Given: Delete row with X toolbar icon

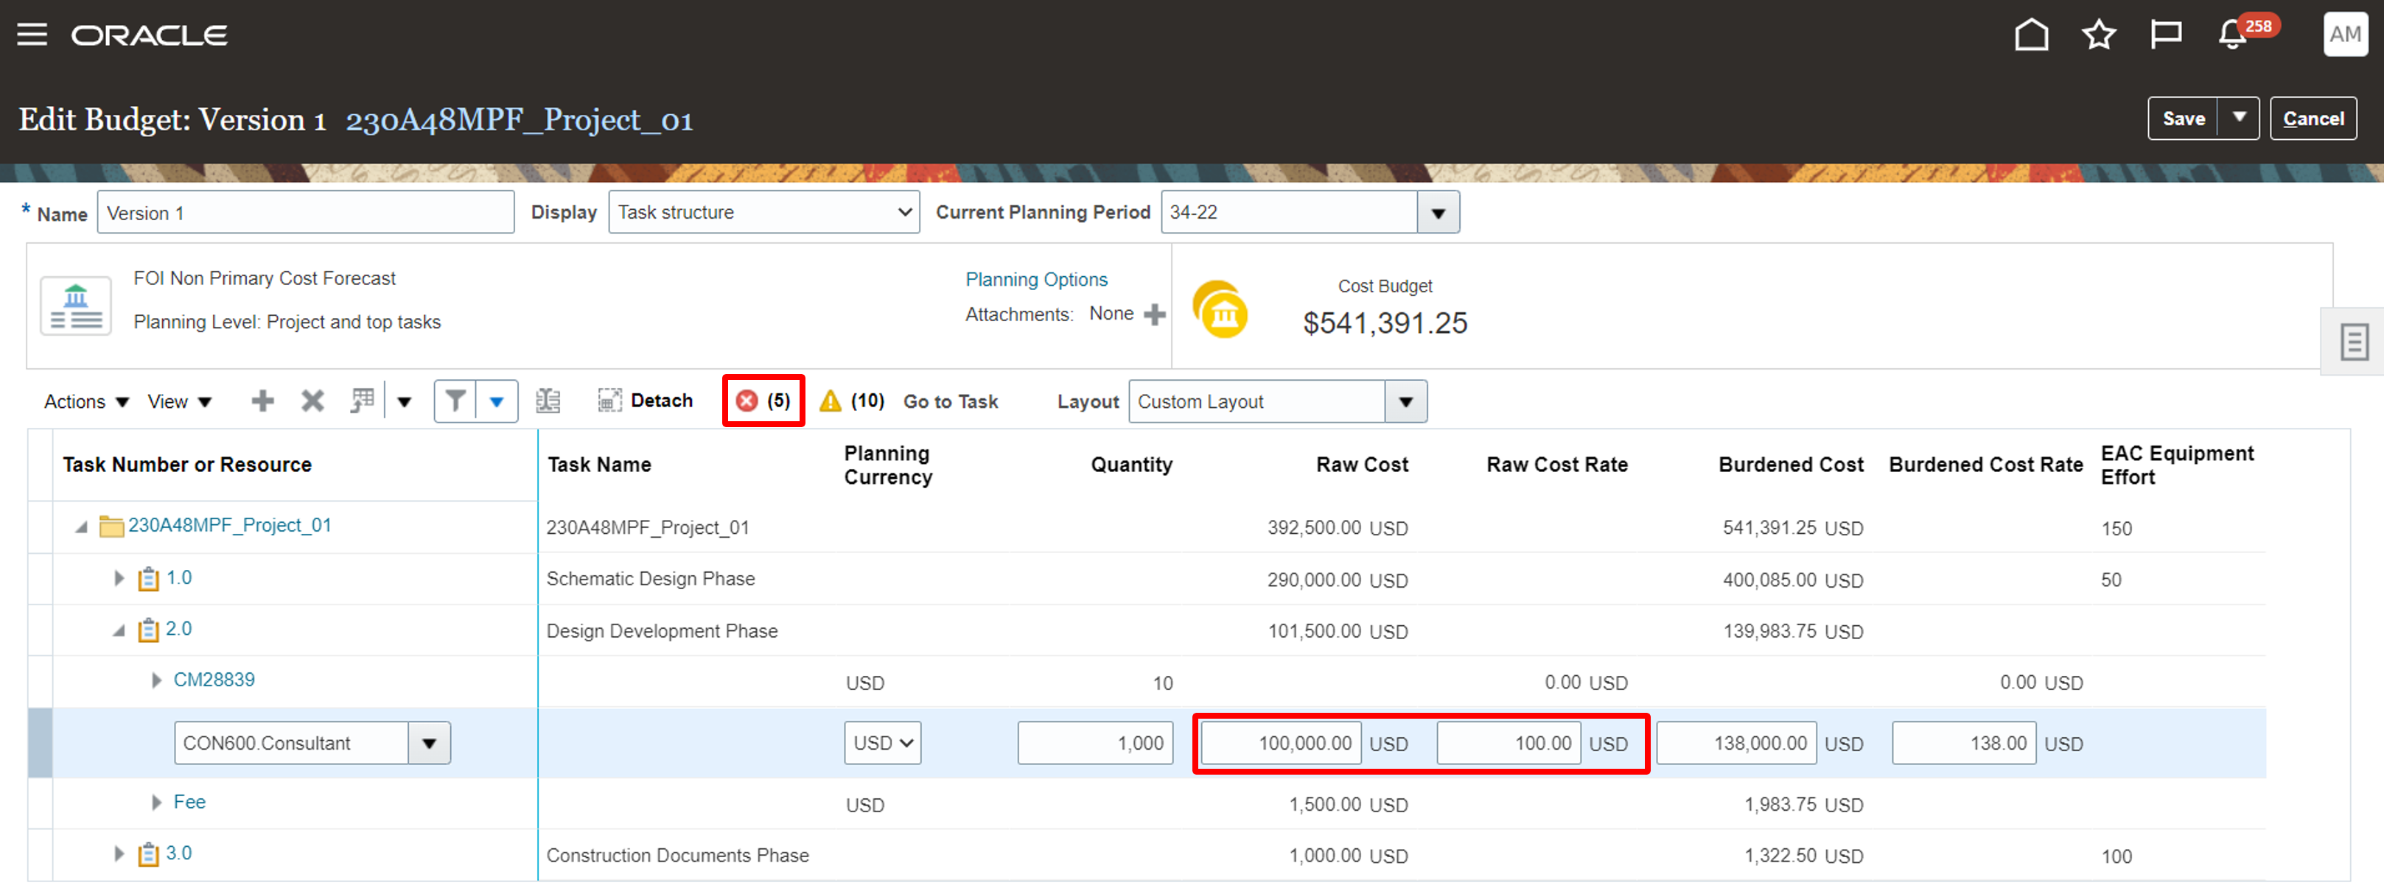Looking at the screenshot, I should (312, 401).
